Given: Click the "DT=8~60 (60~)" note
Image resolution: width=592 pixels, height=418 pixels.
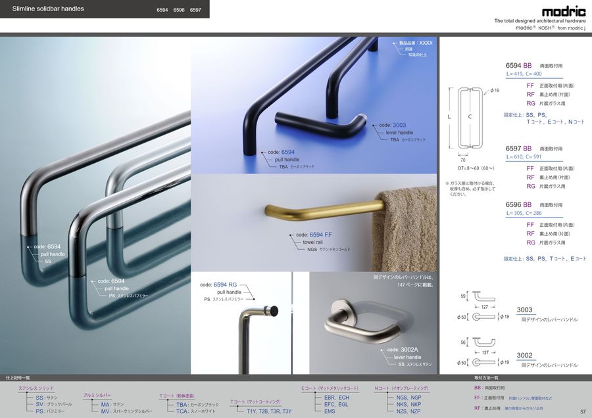Looking at the screenshot, I should pos(476,168).
